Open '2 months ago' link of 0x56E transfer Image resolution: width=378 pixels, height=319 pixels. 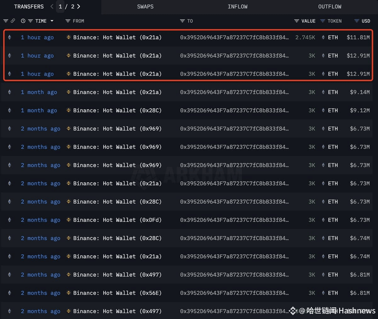(40, 293)
